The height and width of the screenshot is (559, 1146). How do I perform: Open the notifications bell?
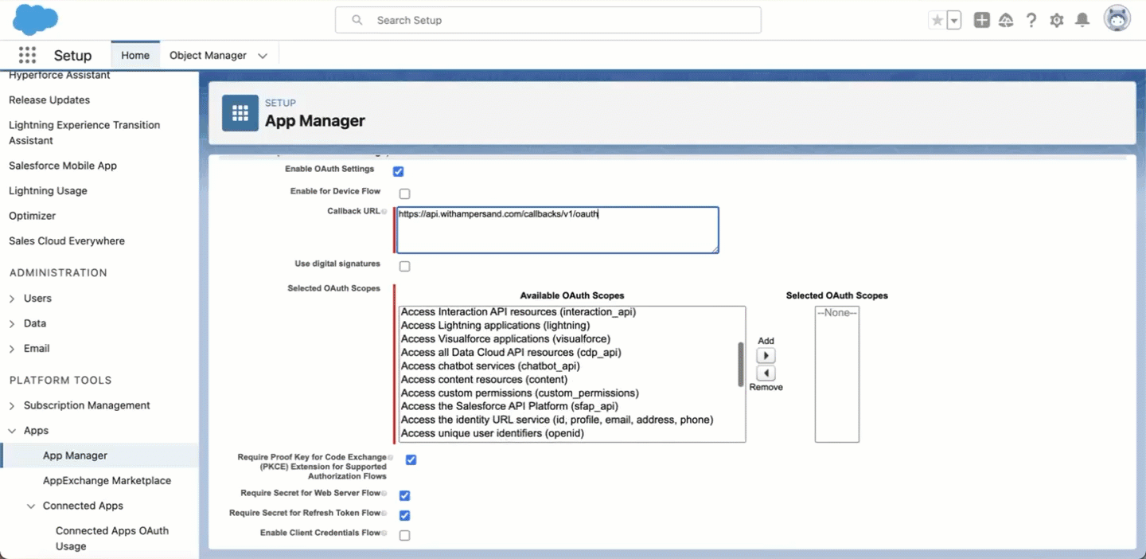tap(1082, 19)
